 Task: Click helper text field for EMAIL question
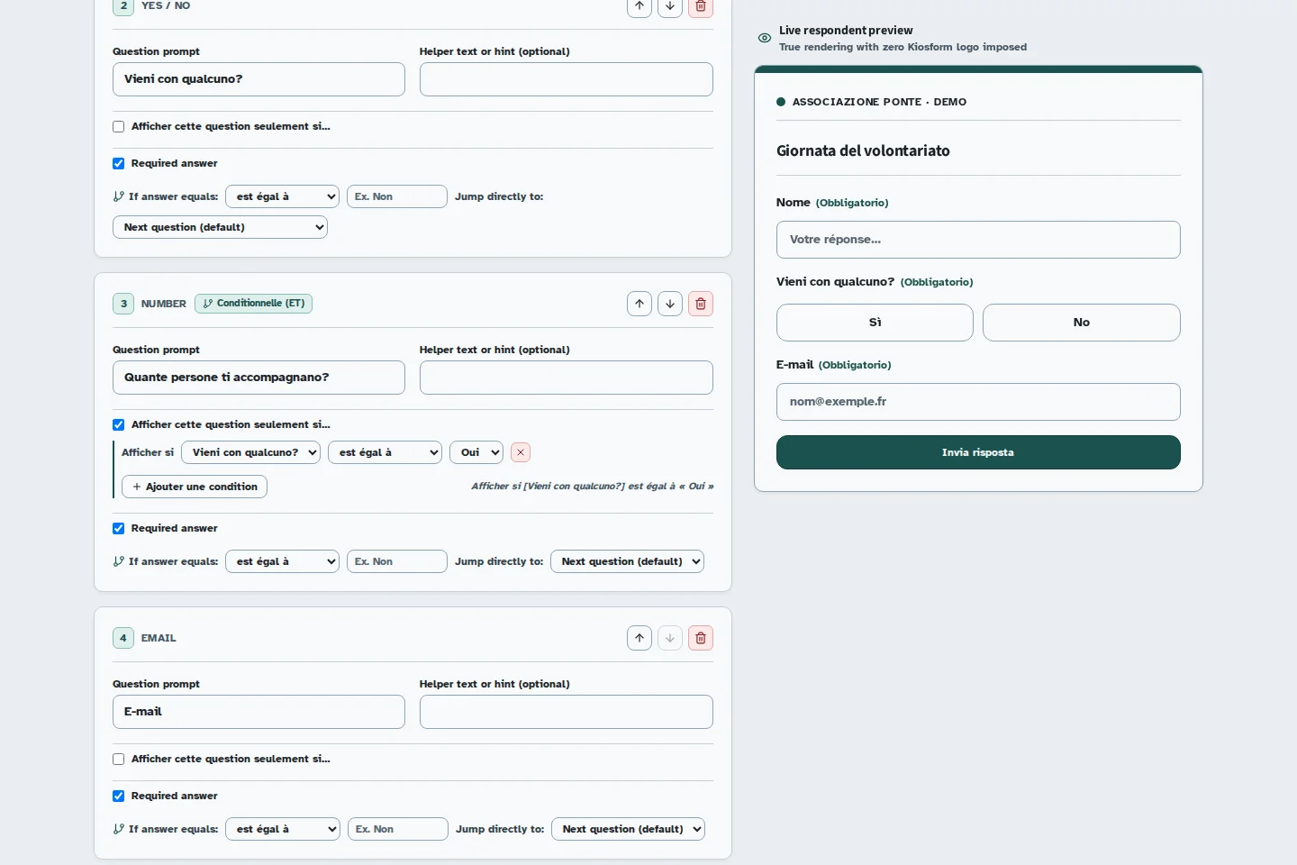[x=567, y=712]
